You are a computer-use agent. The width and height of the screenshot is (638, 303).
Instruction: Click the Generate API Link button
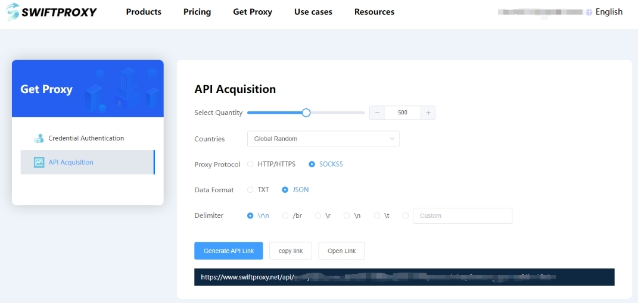tap(229, 251)
